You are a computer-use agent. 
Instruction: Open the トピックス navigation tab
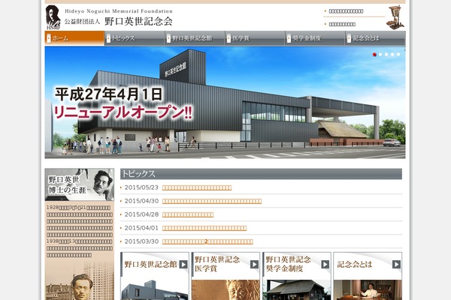(x=135, y=38)
